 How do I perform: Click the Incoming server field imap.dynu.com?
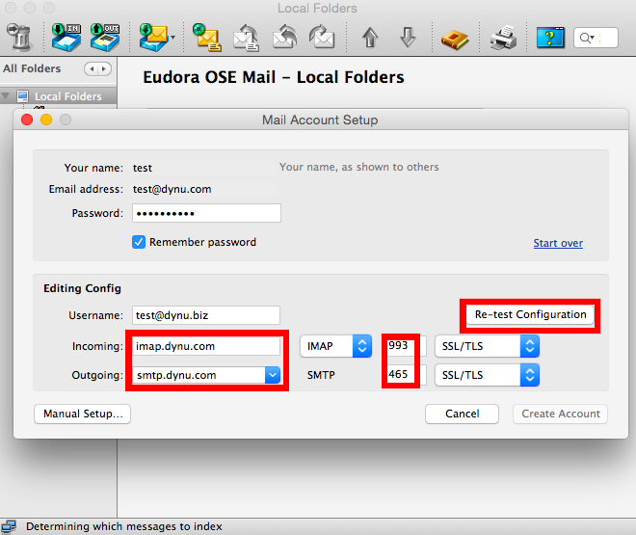click(206, 346)
